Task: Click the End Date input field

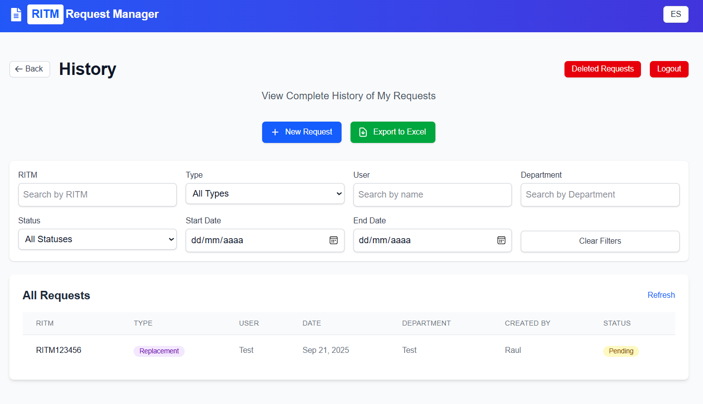Action: tap(432, 240)
